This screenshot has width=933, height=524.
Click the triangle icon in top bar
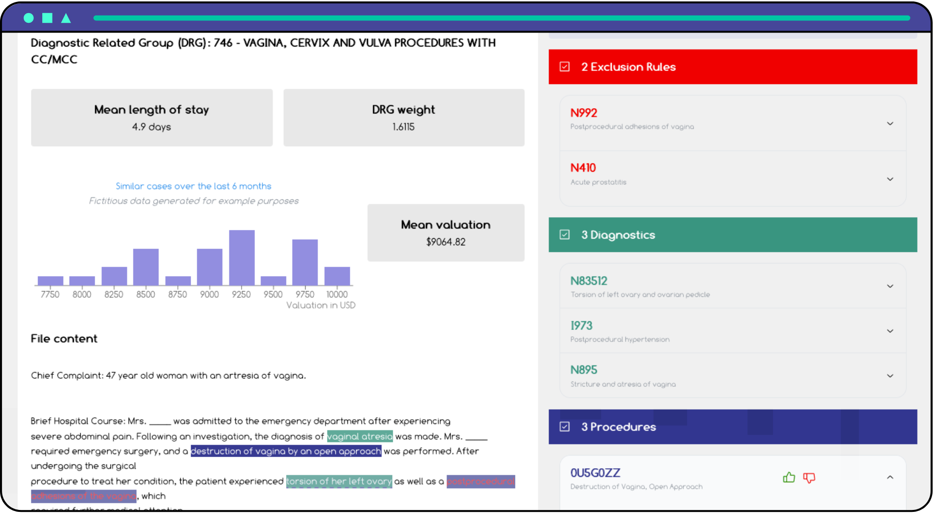click(x=66, y=18)
